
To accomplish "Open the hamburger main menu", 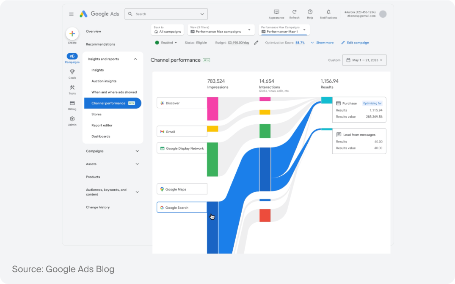I will [x=71, y=14].
